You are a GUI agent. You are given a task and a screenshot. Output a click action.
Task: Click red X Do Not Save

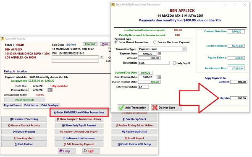(x=166, y=108)
